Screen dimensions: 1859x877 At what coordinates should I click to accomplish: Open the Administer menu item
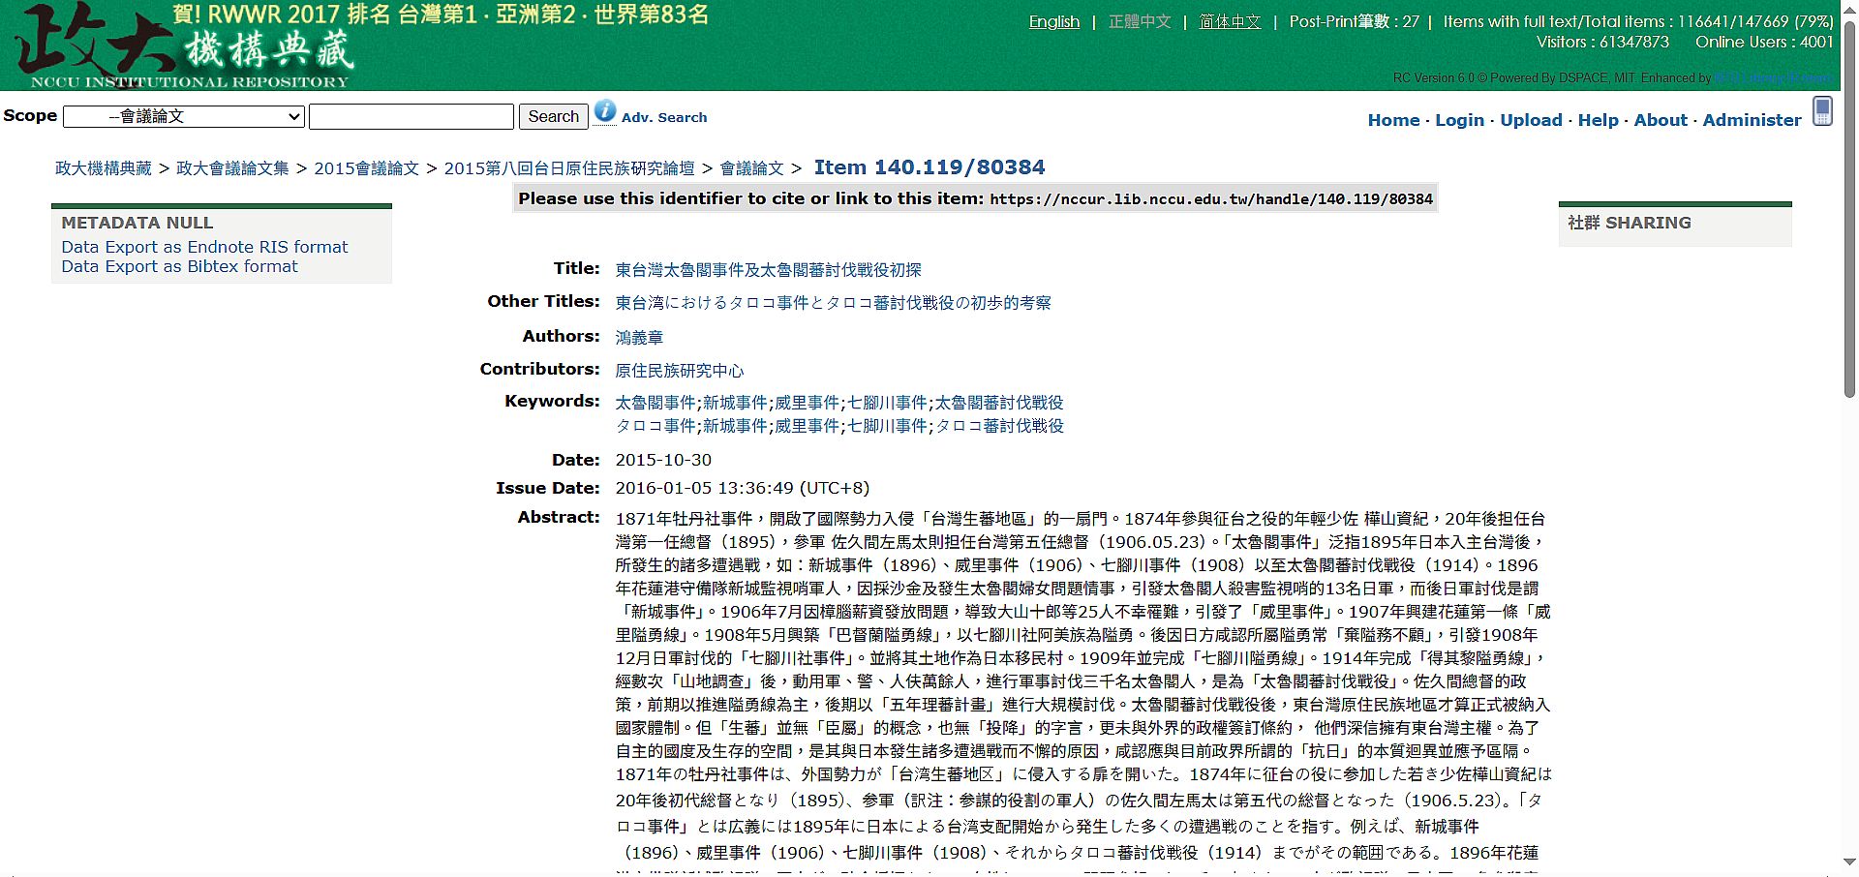[x=1752, y=120]
